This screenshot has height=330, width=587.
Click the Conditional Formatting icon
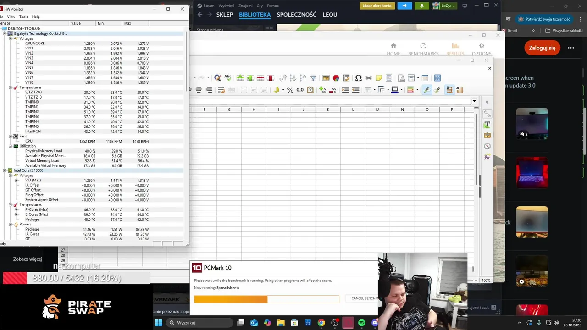click(x=410, y=90)
